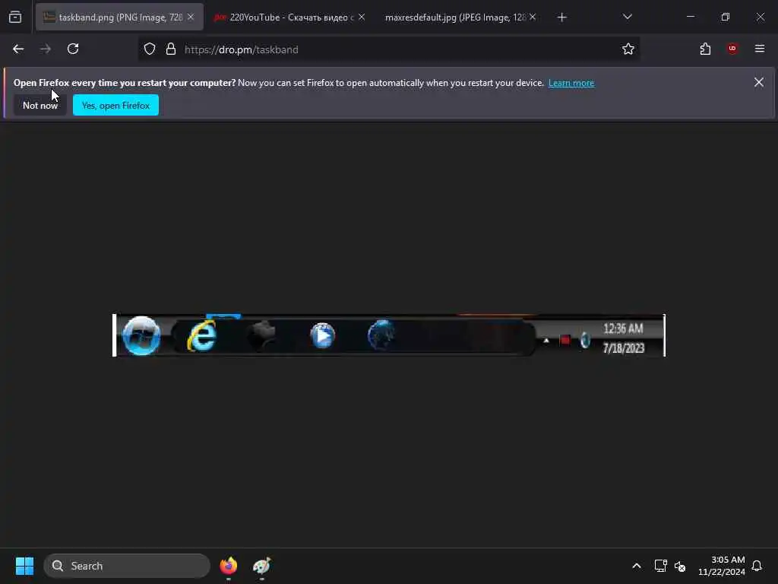This screenshot has height=584, width=778.
Task: Switch to the taskband.png tab
Action: 119,17
